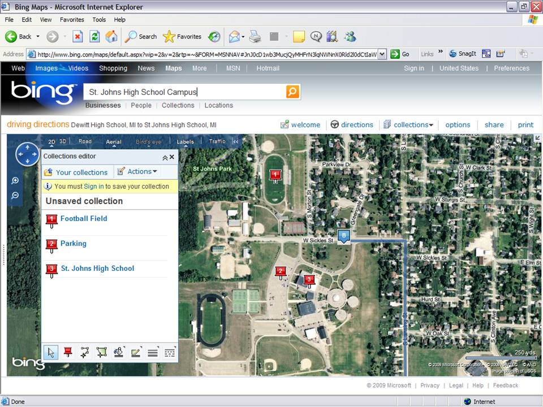The image size is (543, 407).
Task: Open the Help menu
Action: 119,20
